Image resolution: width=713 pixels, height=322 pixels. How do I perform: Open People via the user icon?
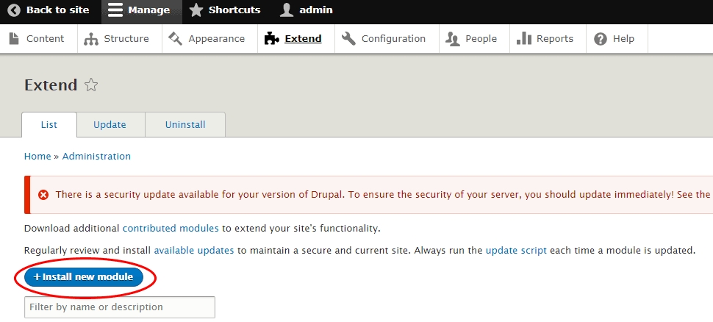click(453, 38)
